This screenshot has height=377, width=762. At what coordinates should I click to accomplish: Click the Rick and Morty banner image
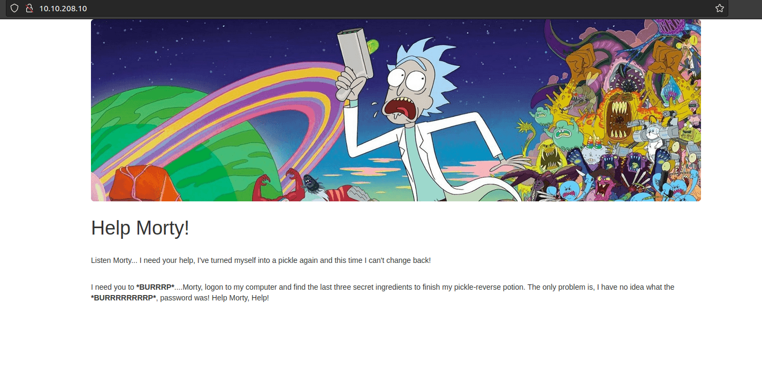tap(395, 110)
